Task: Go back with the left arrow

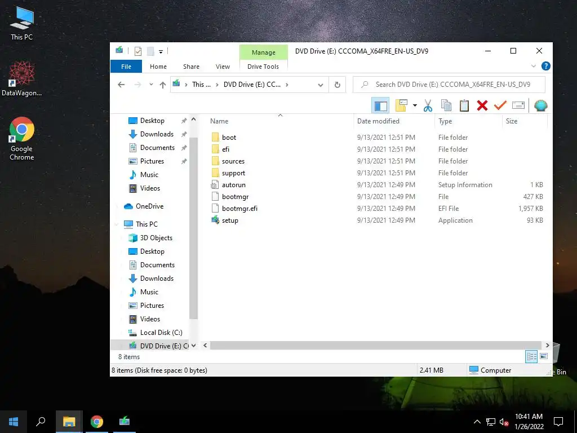Action: pyautogui.click(x=121, y=85)
